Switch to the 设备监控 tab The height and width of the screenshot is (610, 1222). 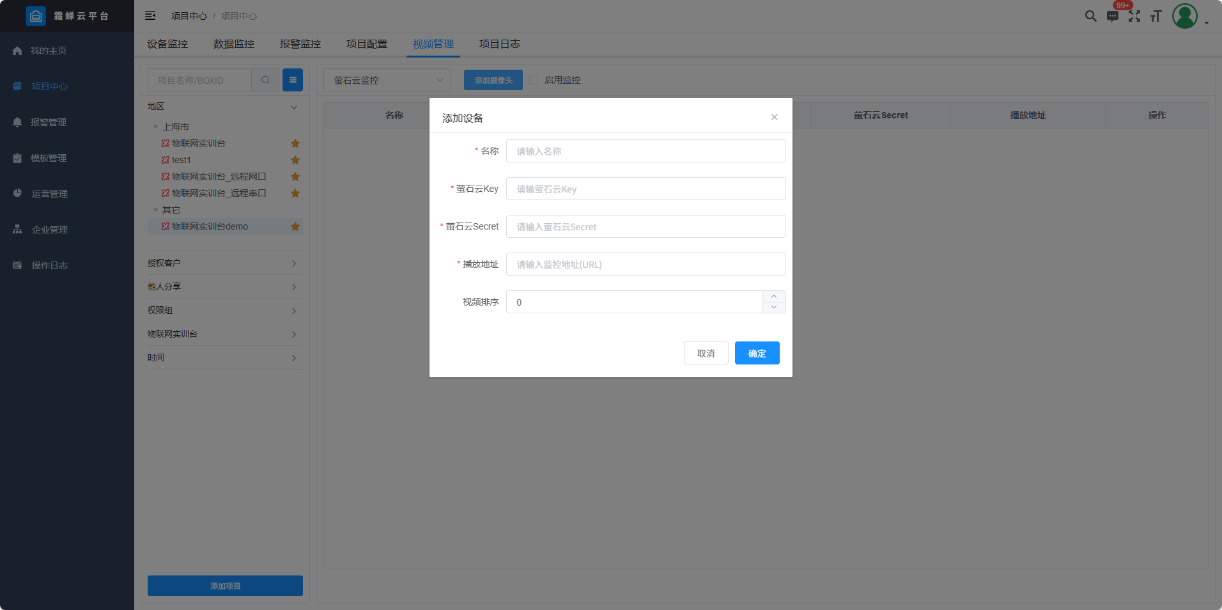[x=167, y=44]
